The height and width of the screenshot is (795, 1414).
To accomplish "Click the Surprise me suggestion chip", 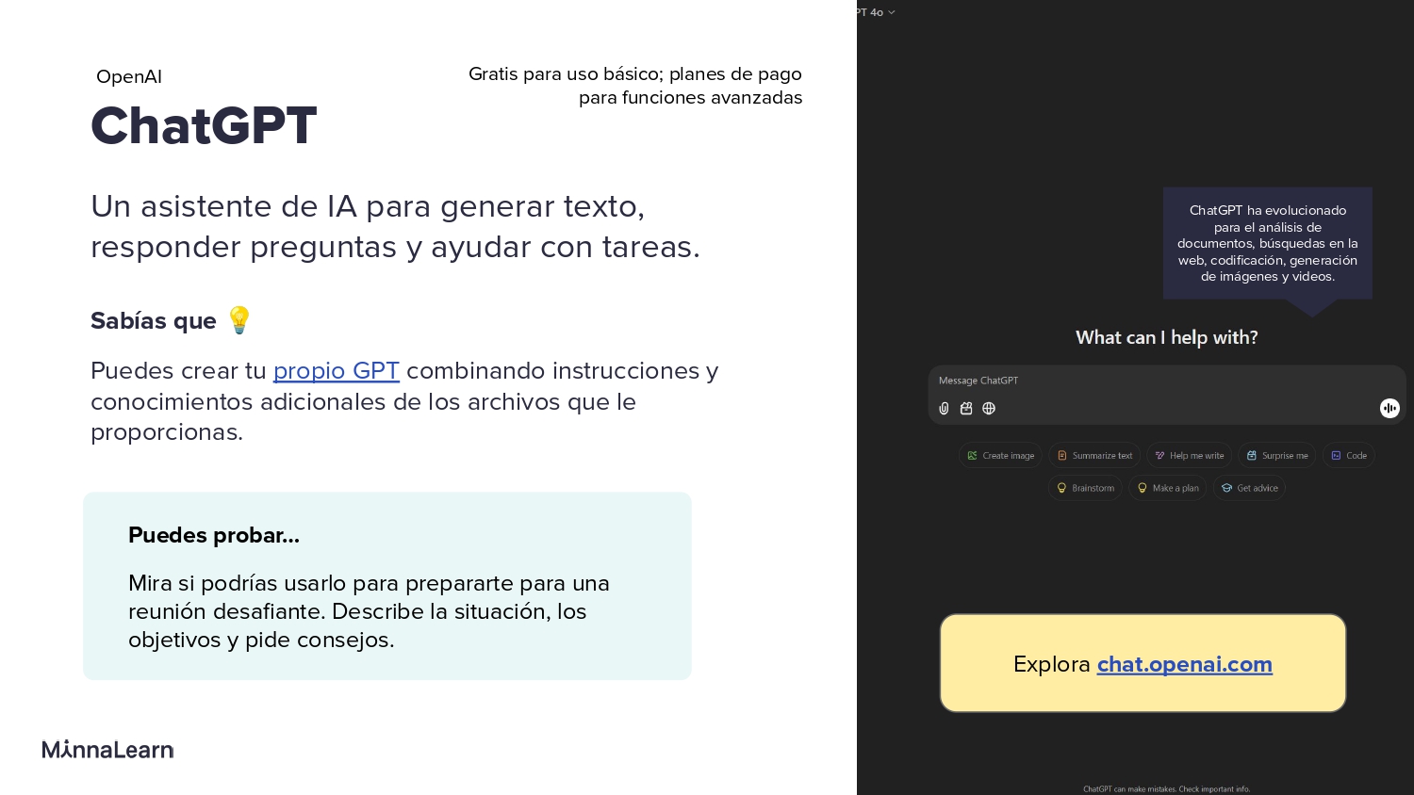I will click(x=1277, y=456).
